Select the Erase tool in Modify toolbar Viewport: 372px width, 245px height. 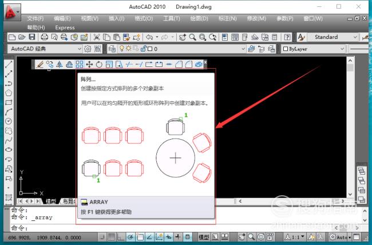coord(40,64)
